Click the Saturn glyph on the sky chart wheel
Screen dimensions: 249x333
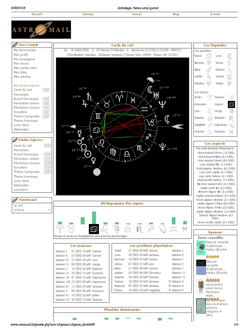click(89, 97)
